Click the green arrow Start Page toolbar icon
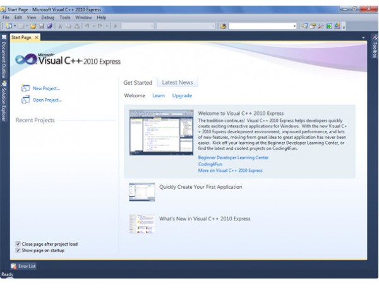Viewport: 379px width, 288px height. pos(329,26)
